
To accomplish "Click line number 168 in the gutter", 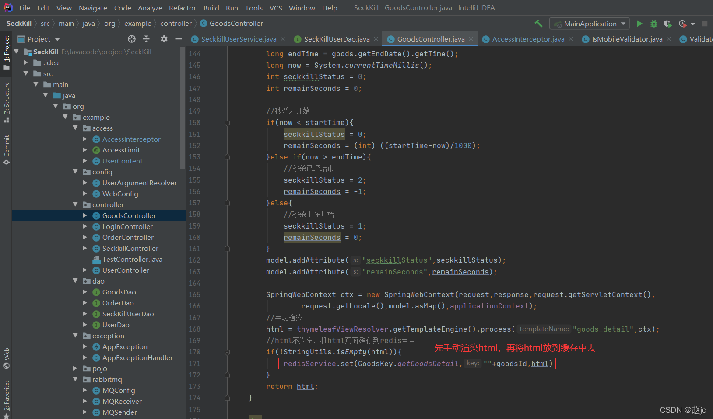I will pos(194,329).
